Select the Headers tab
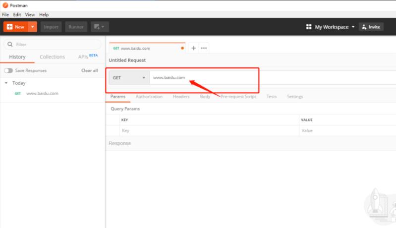The height and width of the screenshot is (228, 396). 181,97
